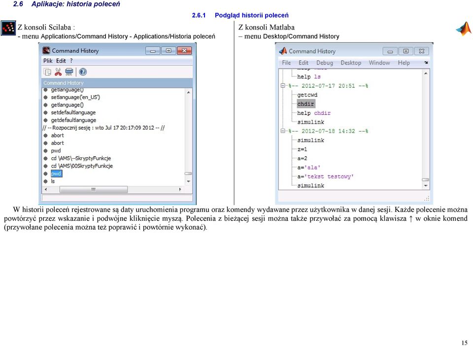Image resolution: width=473 pixels, height=346 pixels.
Task: Click the up arrow of Scilab vertical scrollbar
Action: 189,92
